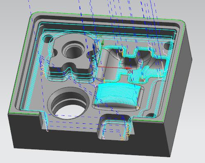Screen dimensions: 205x163
Task: Pick the green Y-axis arrowhead
Action: [102, 43]
